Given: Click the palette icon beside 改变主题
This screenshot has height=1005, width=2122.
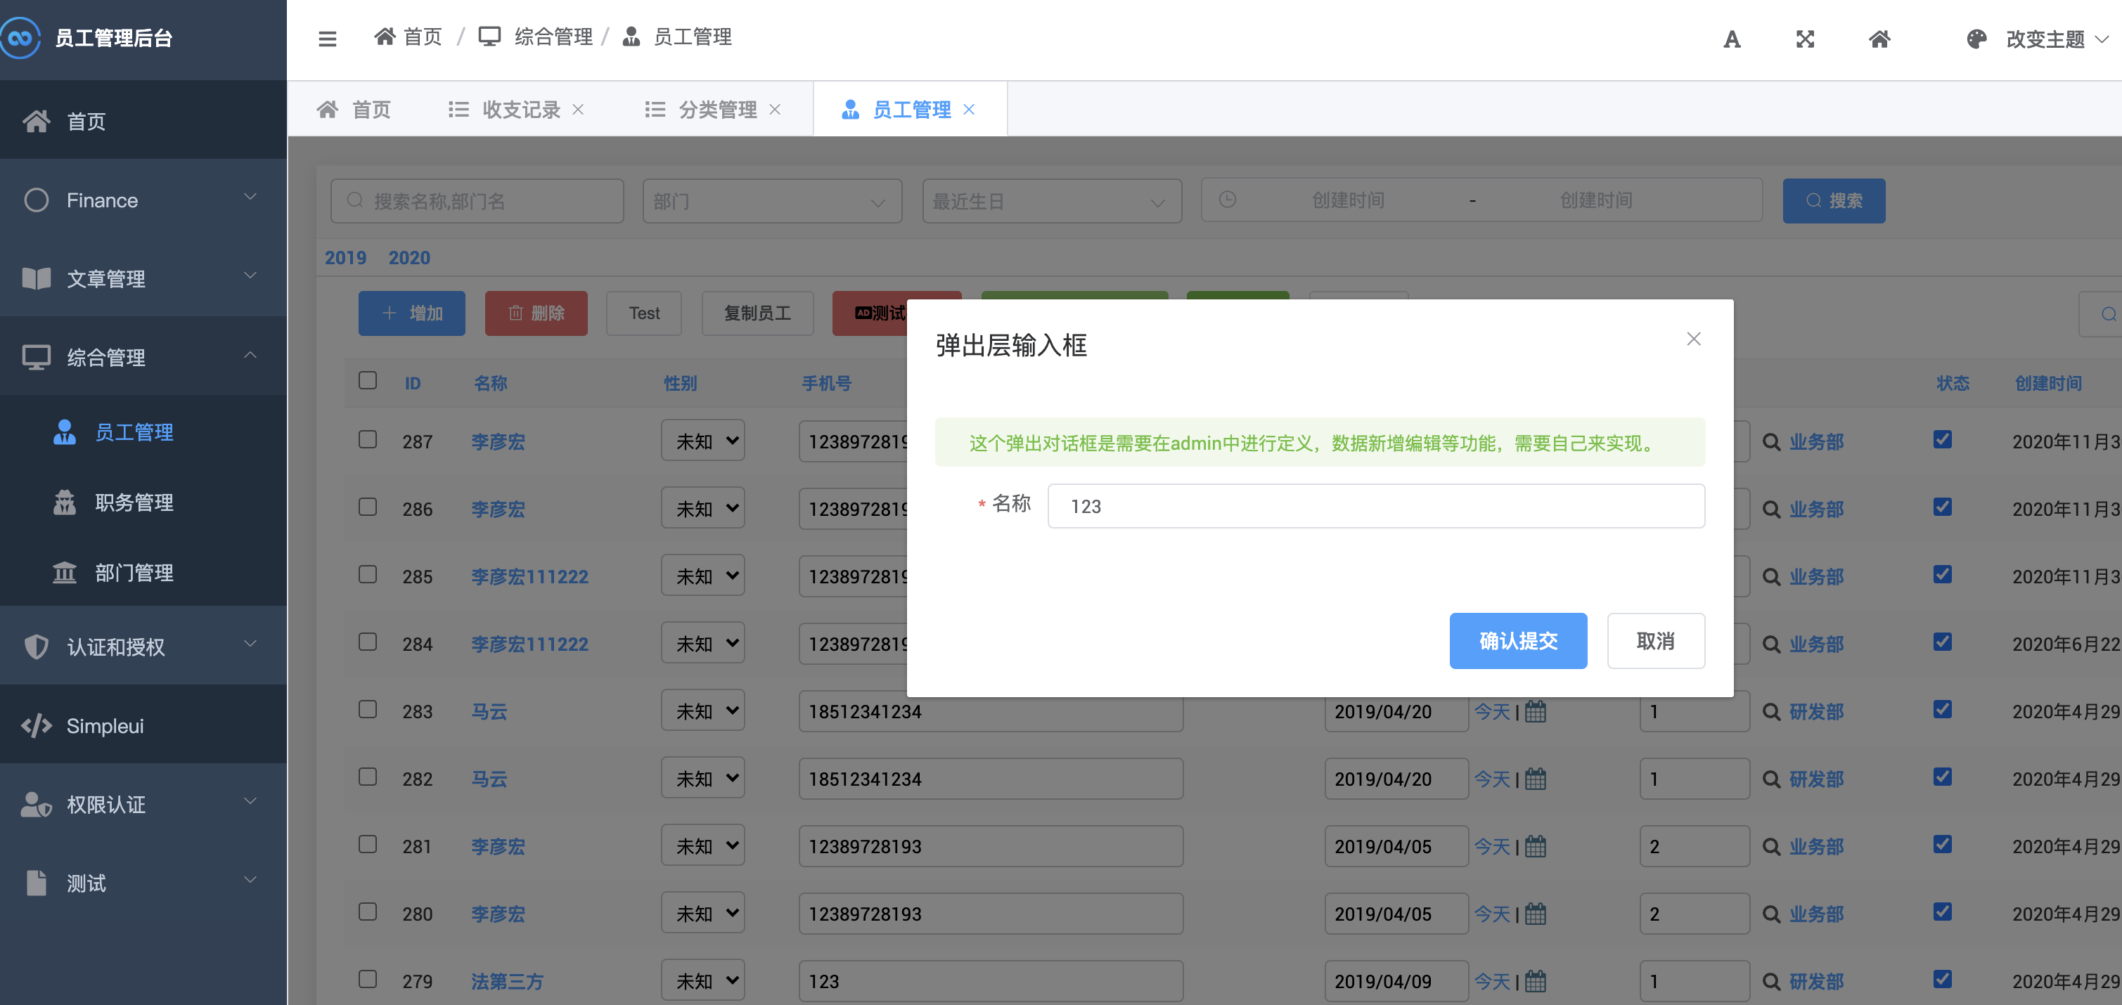Looking at the screenshot, I should (1976, 39).
